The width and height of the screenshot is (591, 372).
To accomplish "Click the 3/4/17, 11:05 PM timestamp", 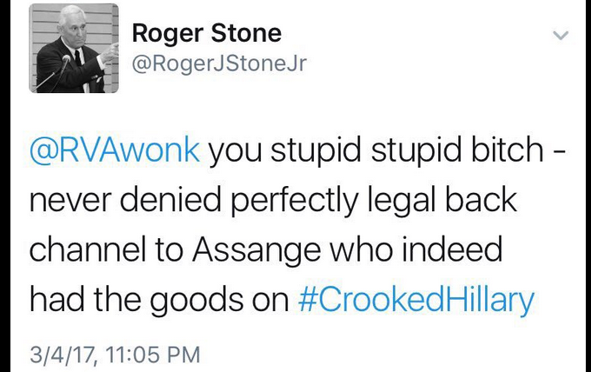I will (x=115, y=355).
